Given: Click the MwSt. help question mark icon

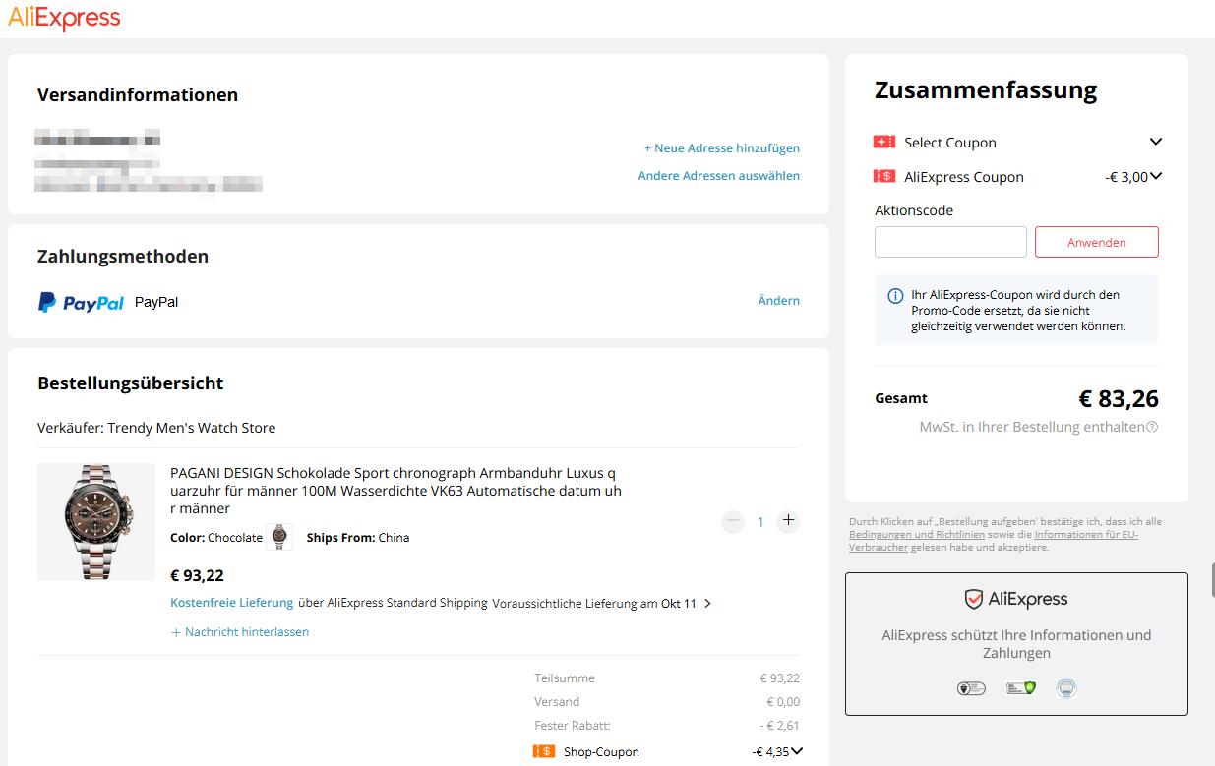Looking at the screenshot, I should tap(1152, 427).
